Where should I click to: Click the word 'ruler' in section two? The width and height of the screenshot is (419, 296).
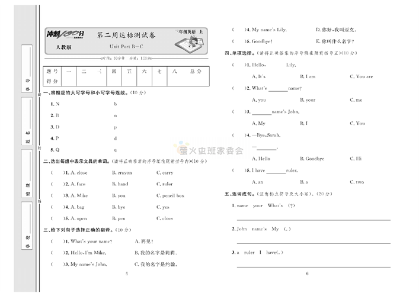coord(168,184)
